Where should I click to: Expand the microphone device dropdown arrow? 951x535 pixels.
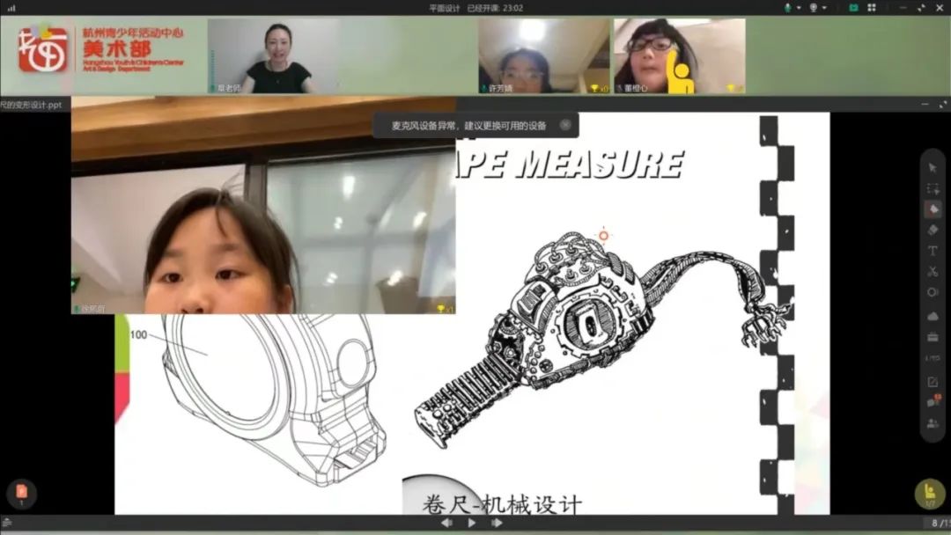tap(798, 7)
